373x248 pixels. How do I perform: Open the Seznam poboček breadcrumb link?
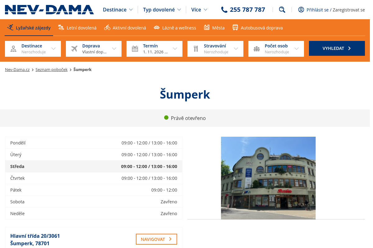pos(52,70)
